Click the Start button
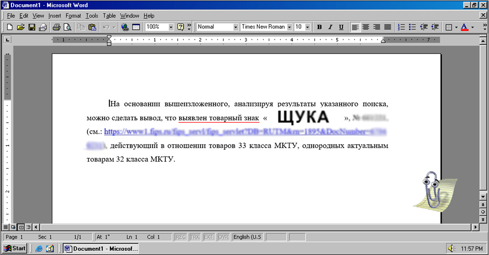The image size is (489, 255). pos(15,248)
